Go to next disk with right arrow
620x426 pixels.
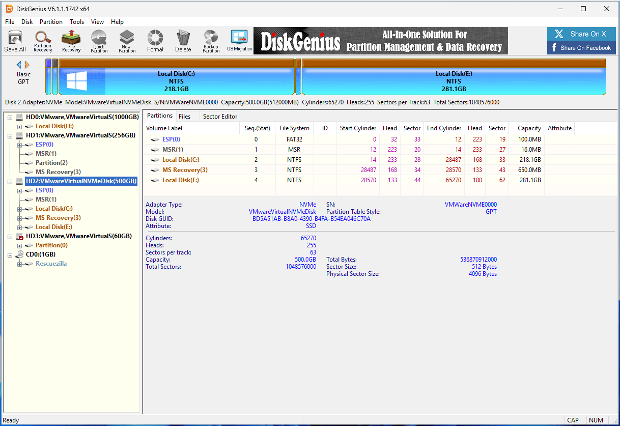tap(27, 65)
